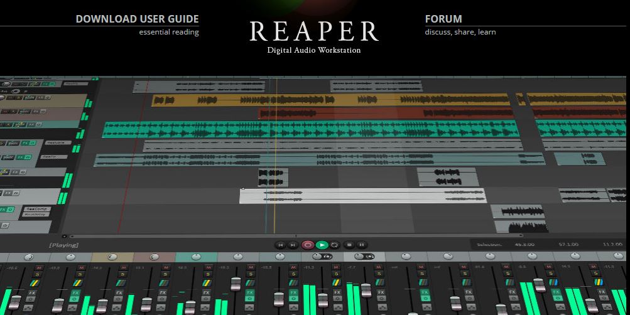The width and height of the screenshot is (630, 315).
Task: Open the ReaComp effect label
Action: [36, 209]
